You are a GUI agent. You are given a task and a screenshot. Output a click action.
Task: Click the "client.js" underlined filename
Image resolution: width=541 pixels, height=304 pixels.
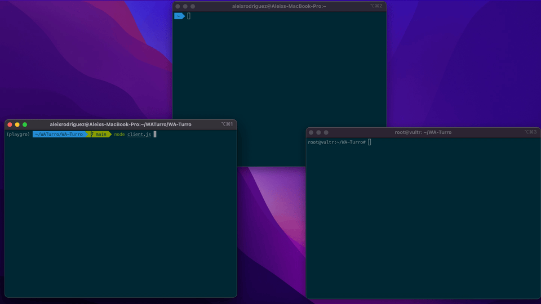[139, 135]
